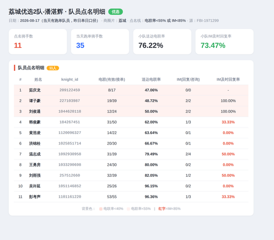Click the 姓名 column header
Image resolution: width=274 pixels, height=240 pixels.
pos(38,80)
